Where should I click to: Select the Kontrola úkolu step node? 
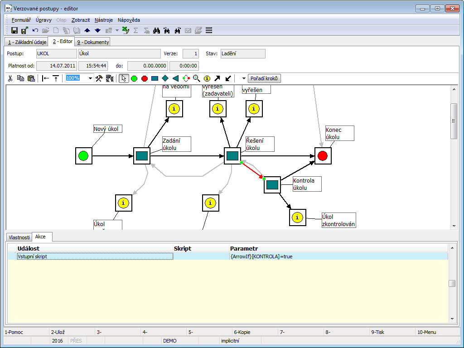[x=272, y=184]
